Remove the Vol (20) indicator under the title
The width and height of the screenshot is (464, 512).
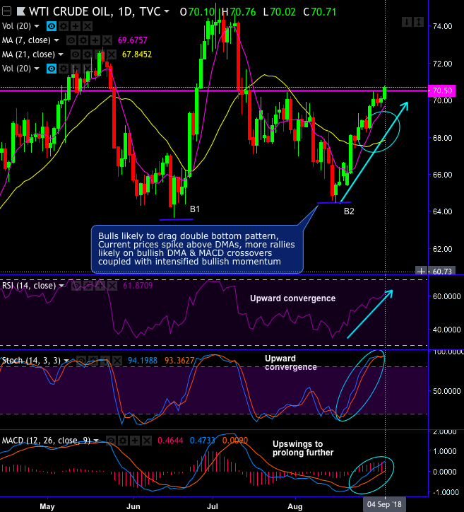click(x=87, y=26)
